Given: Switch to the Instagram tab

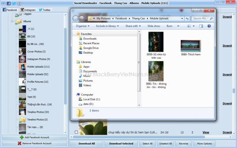Looking at the screenshot, I should [28, 10].
